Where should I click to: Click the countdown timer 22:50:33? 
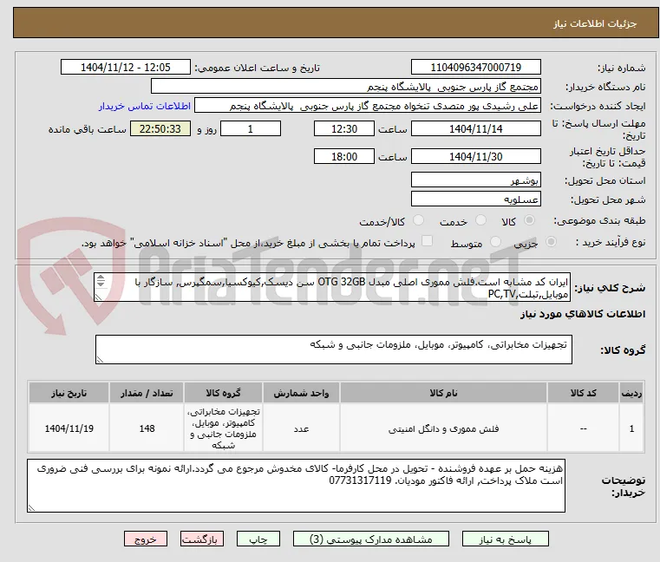click(160, 129)
